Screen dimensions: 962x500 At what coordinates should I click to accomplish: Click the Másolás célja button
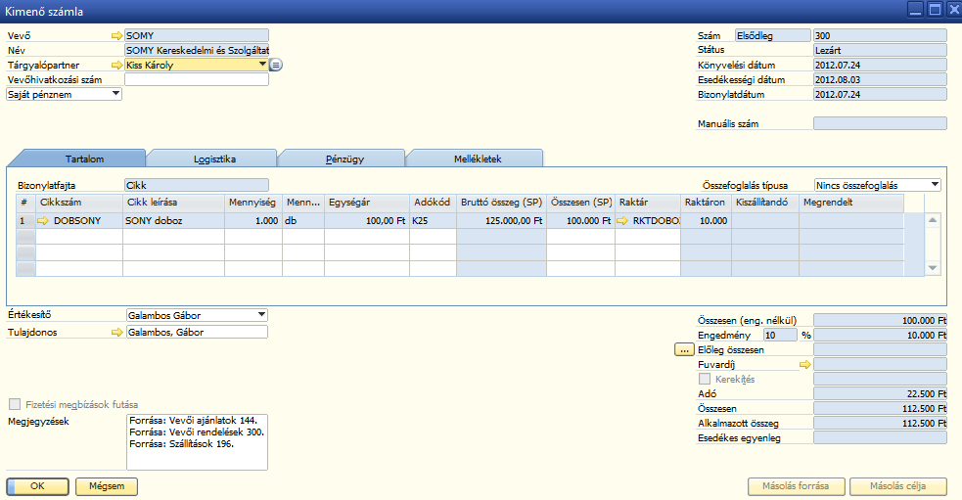(897, 486)
